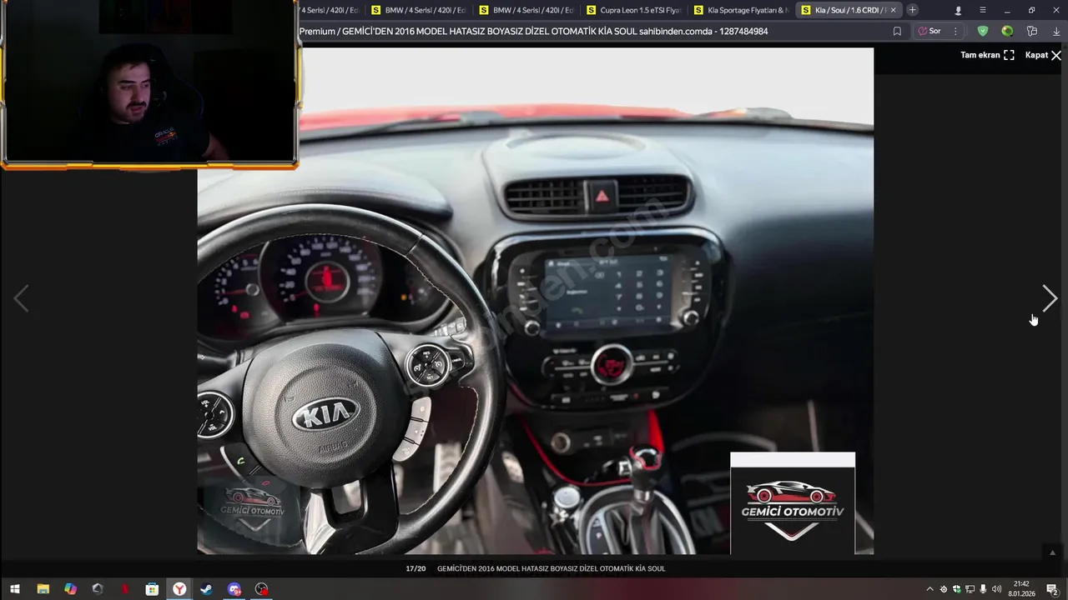
Task: Open the browser hamburger menu
Action: point(982,10)
